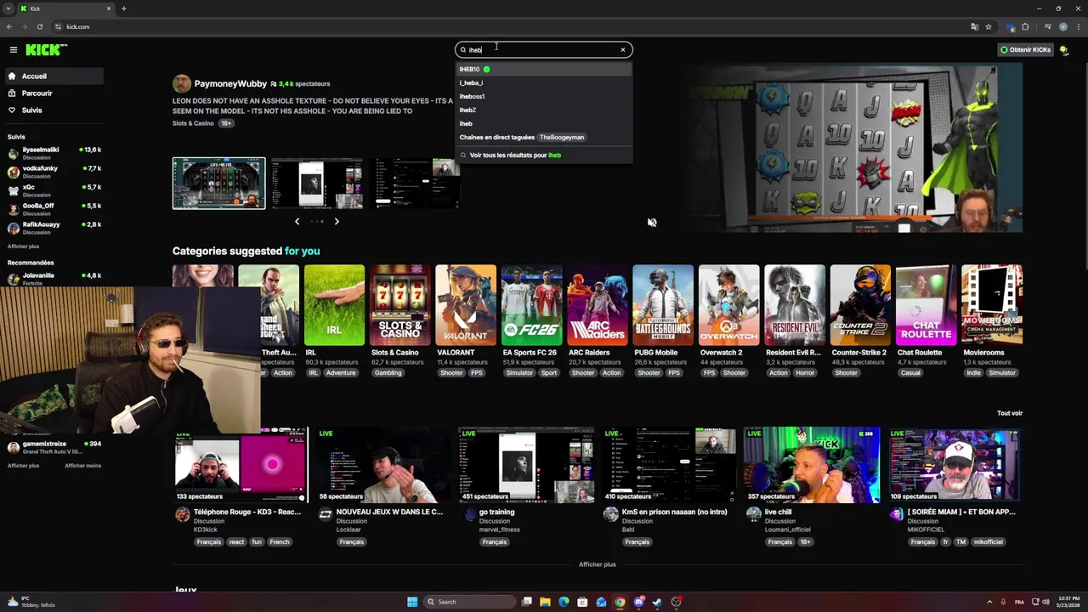Open Windows Start menu

coord(412,602)
